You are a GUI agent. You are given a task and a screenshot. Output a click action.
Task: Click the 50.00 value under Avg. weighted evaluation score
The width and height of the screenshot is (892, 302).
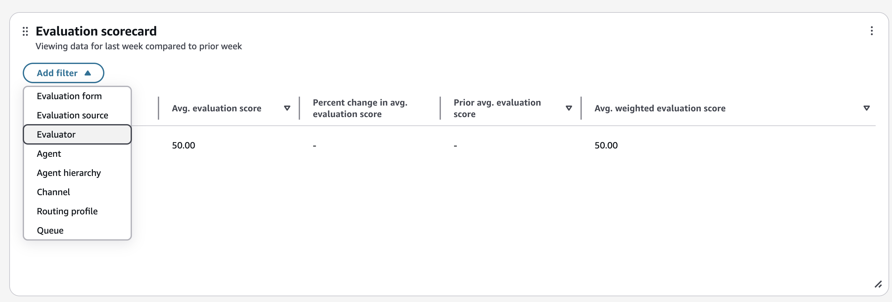click(606, 145)
